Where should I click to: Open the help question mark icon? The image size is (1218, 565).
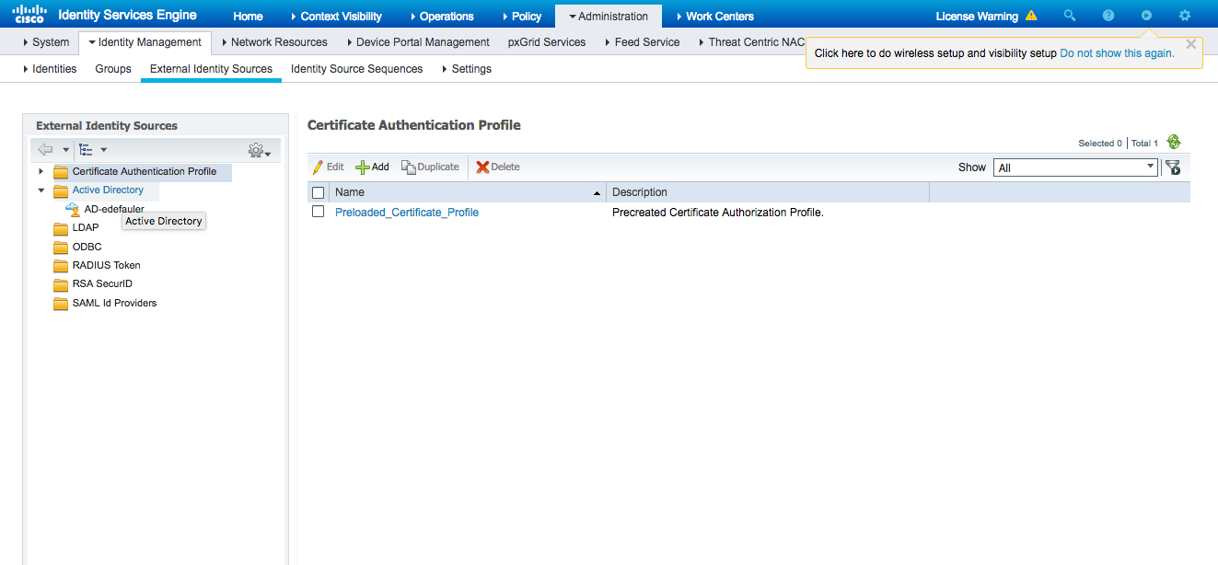1108,16
